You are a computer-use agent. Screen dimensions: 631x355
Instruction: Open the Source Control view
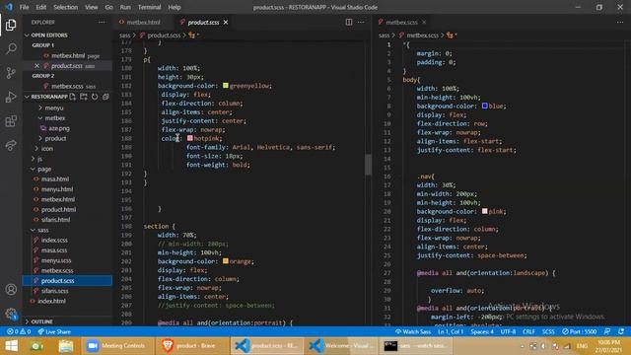coord(11,73)
